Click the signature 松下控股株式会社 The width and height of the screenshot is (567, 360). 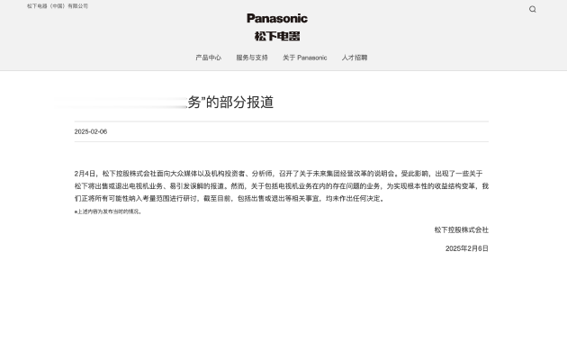[462, 229]
